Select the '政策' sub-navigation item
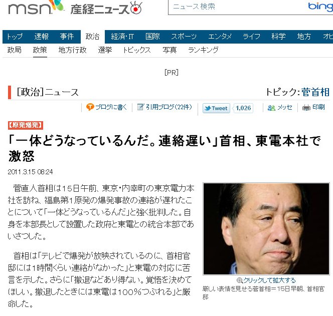This screenshot has width=333, height=316. [40, 50]
